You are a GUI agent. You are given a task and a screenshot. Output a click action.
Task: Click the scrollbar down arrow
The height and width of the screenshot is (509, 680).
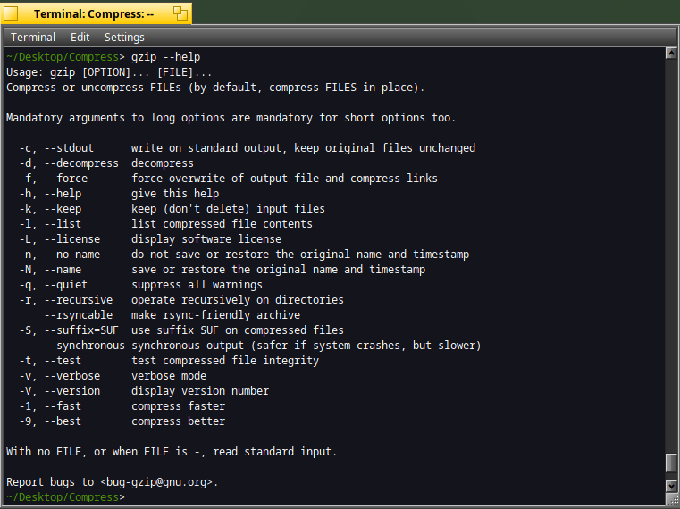point(671,487)
